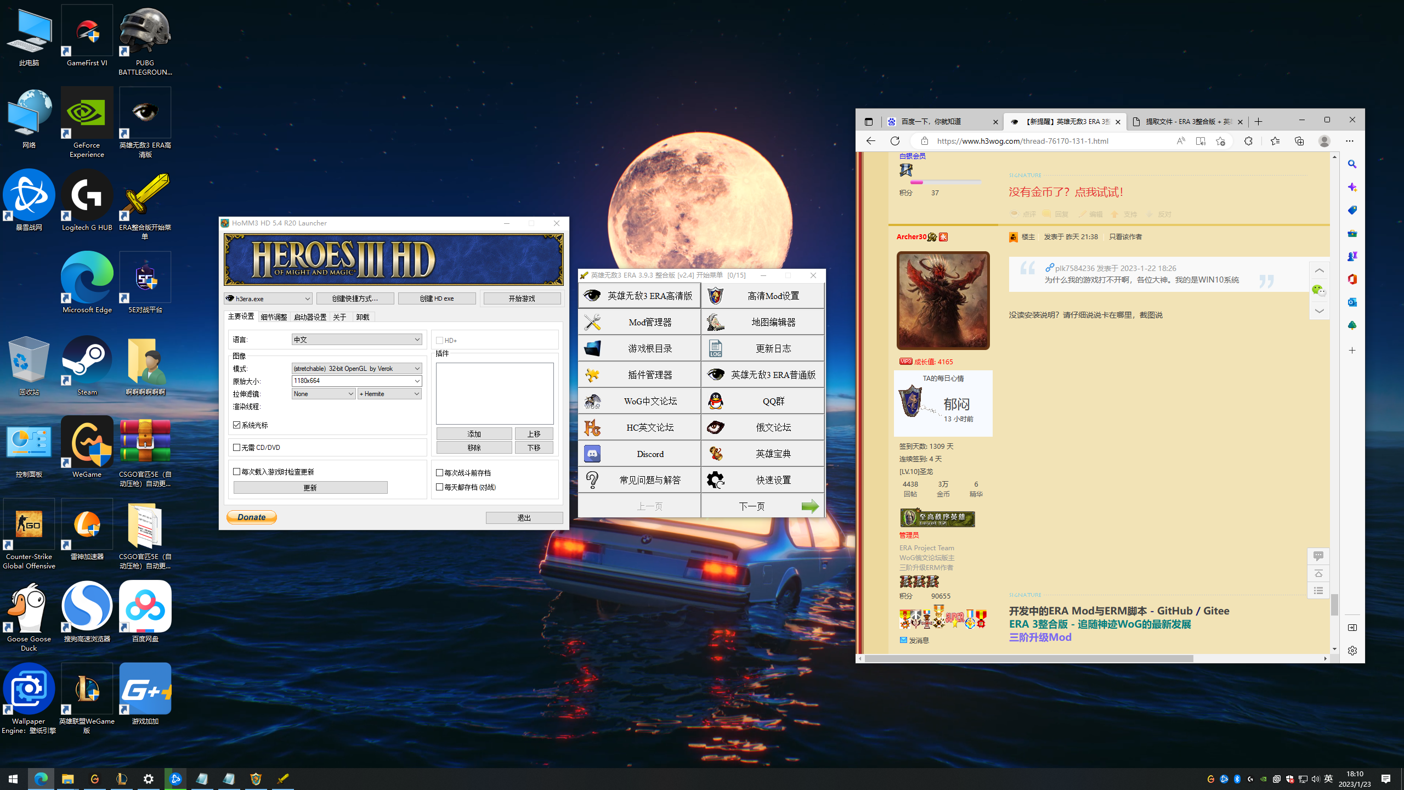Open 高清Mod设置 shield icon entry
Viewport: 1404px width, 790px height.
coord(762,296)
